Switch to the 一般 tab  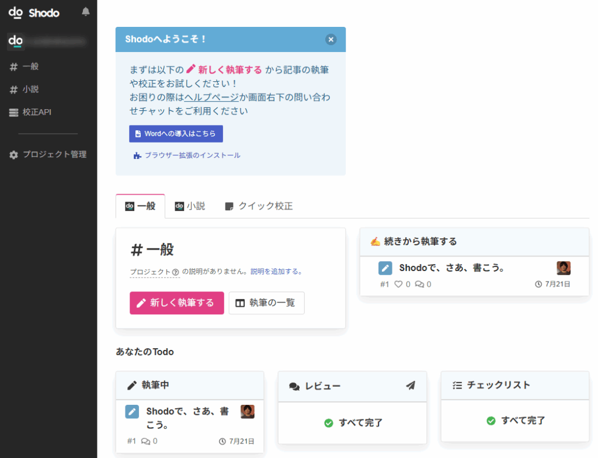pyautogui.click(x=140, y=206)
